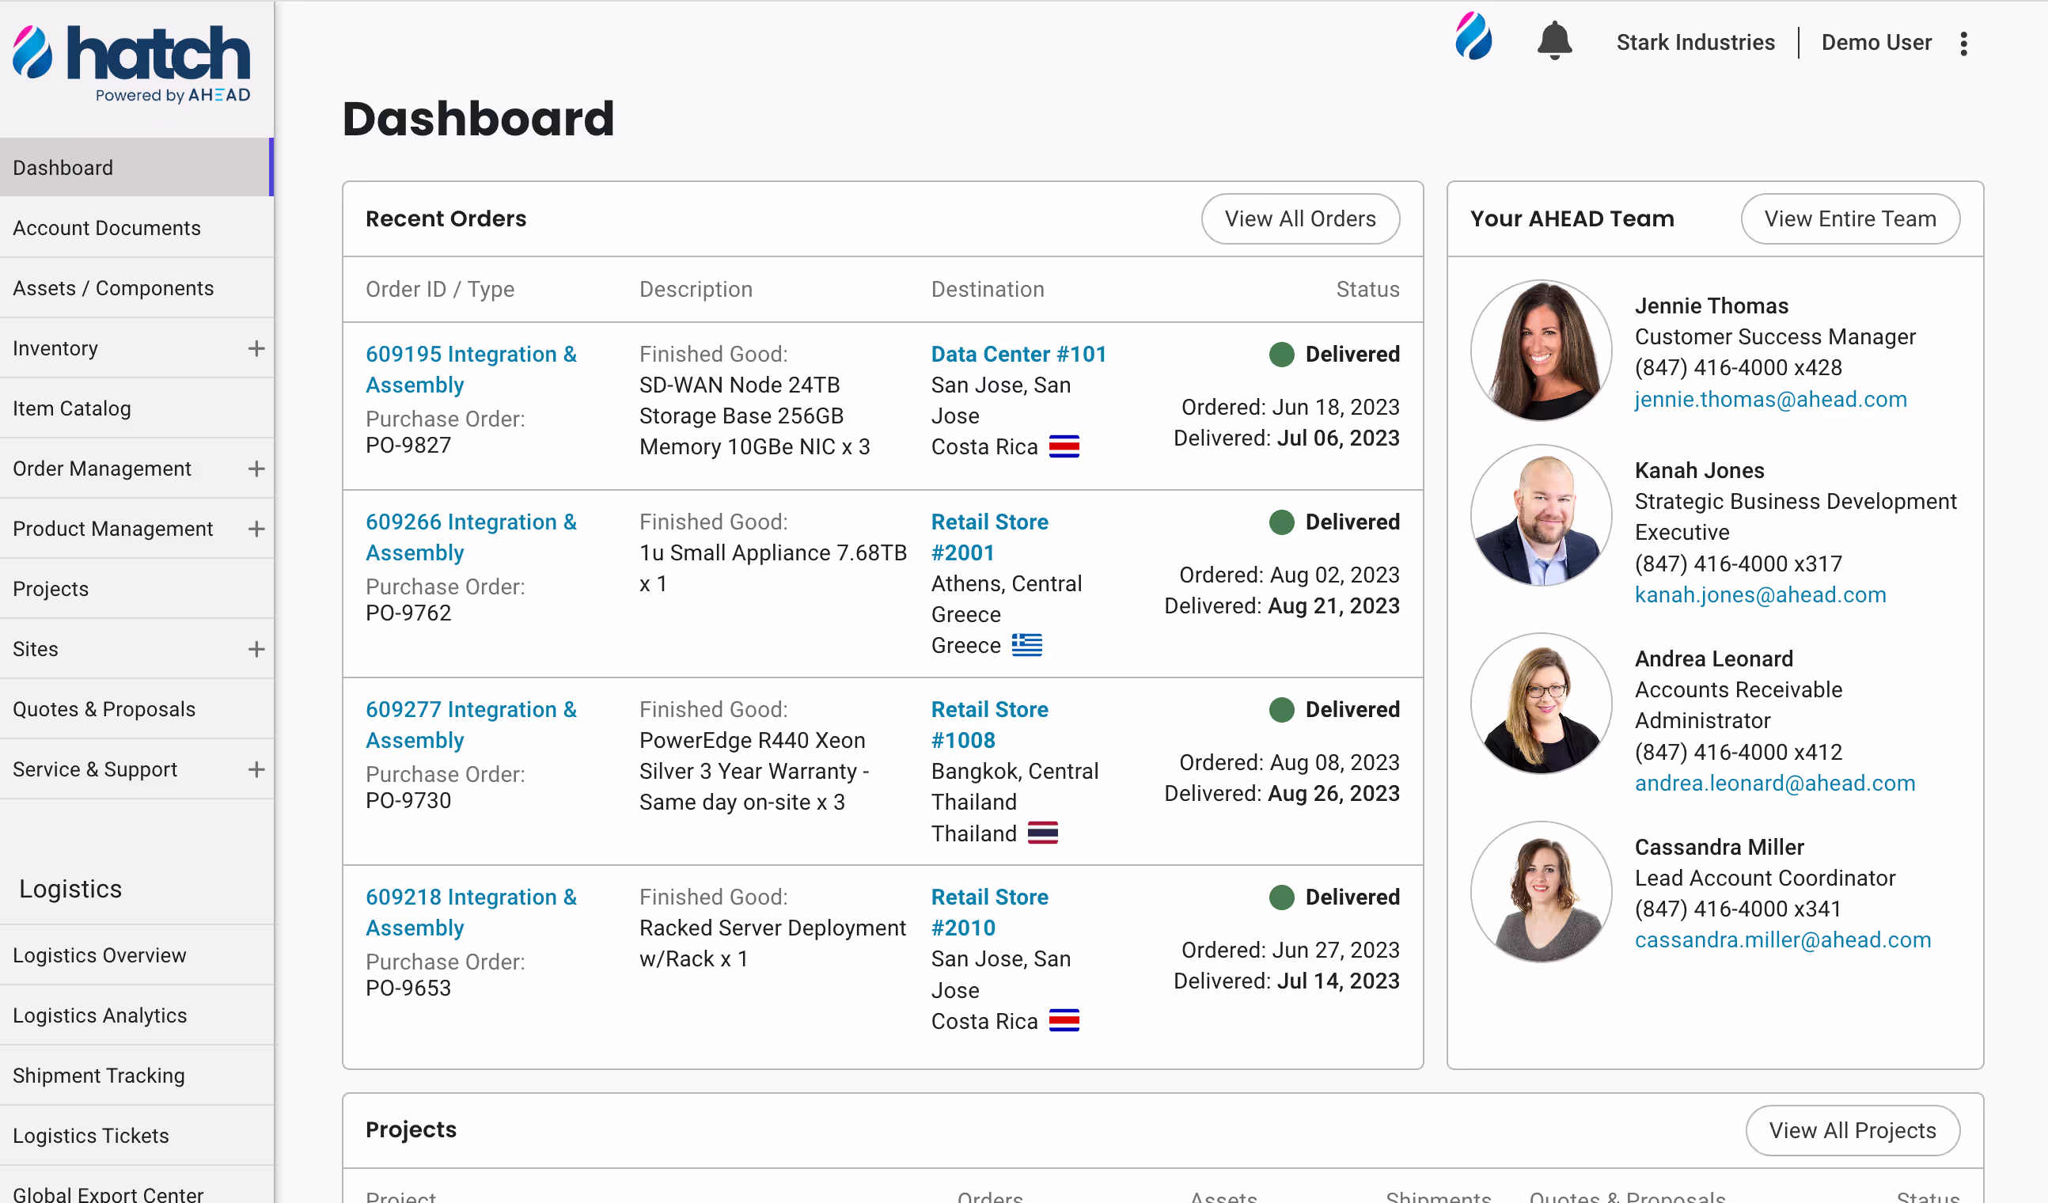Click the notifications bell icon
Viewport: 2048px width, 1203px height.
click(x=1553, y=40)
